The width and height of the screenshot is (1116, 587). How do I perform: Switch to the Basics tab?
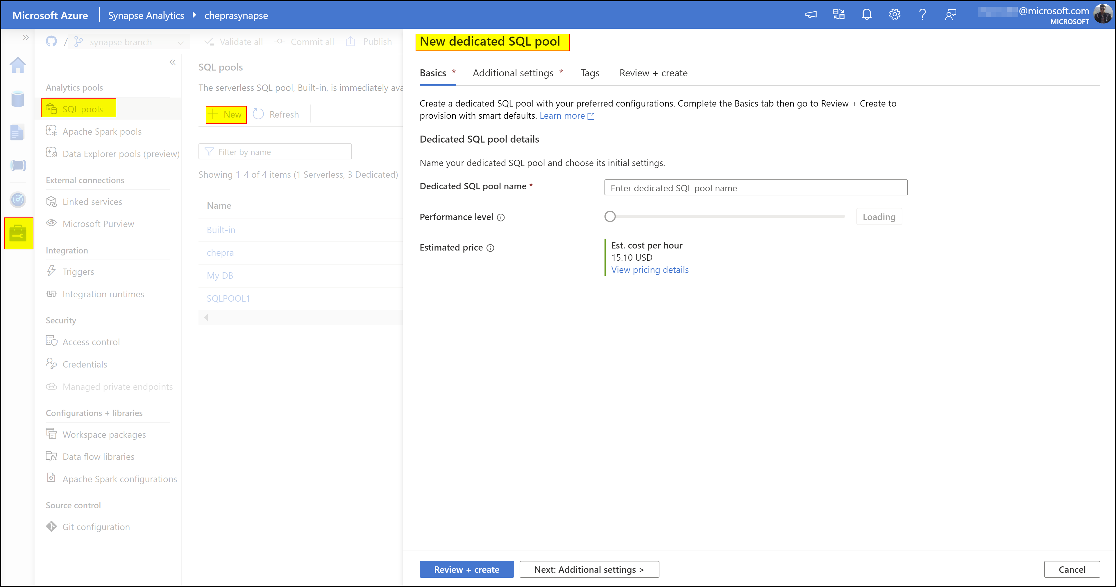438,73
